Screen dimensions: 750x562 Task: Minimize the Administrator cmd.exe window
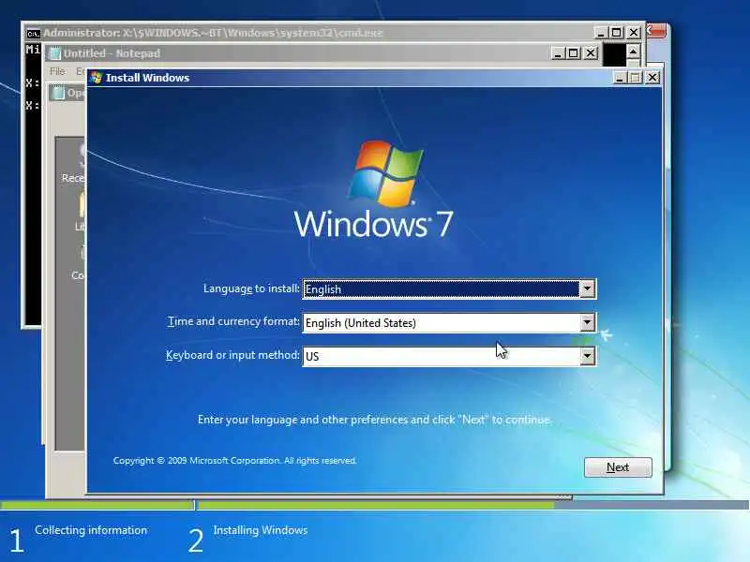pyautogui.click(x=600, y=33)
